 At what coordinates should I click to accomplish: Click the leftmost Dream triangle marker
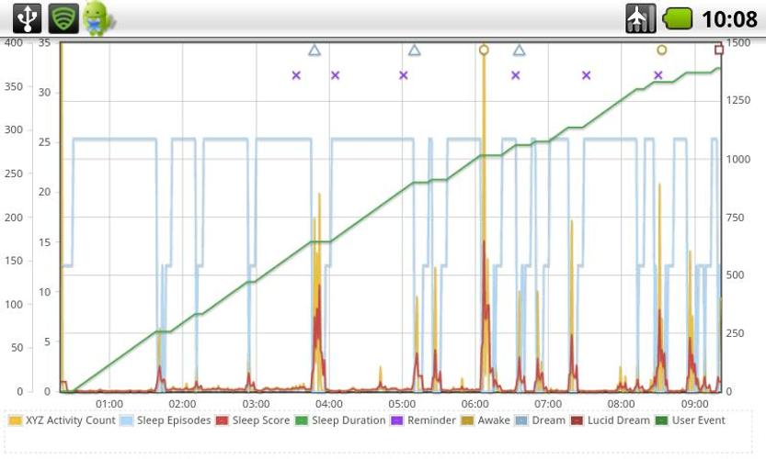tap(314, 50)
